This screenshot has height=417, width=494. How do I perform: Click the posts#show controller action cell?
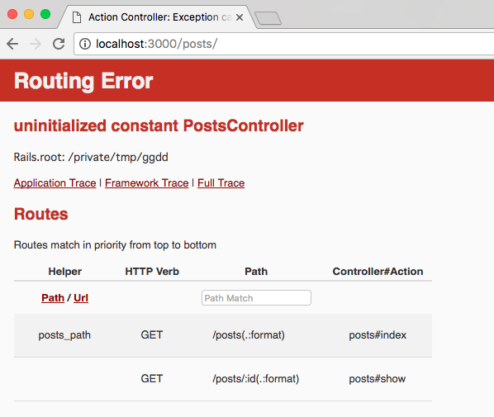pyautogui.click(x=378, y=378)
